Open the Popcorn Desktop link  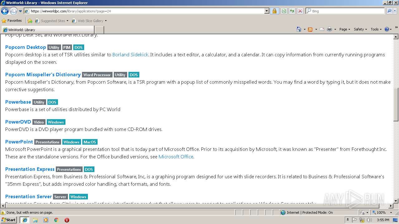pyautogui.click(x=26, y=47)
